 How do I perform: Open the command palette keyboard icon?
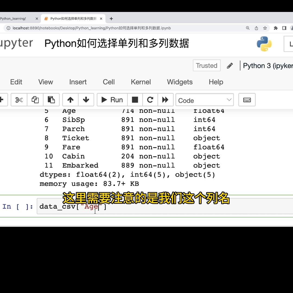click(x=247, y=100)
